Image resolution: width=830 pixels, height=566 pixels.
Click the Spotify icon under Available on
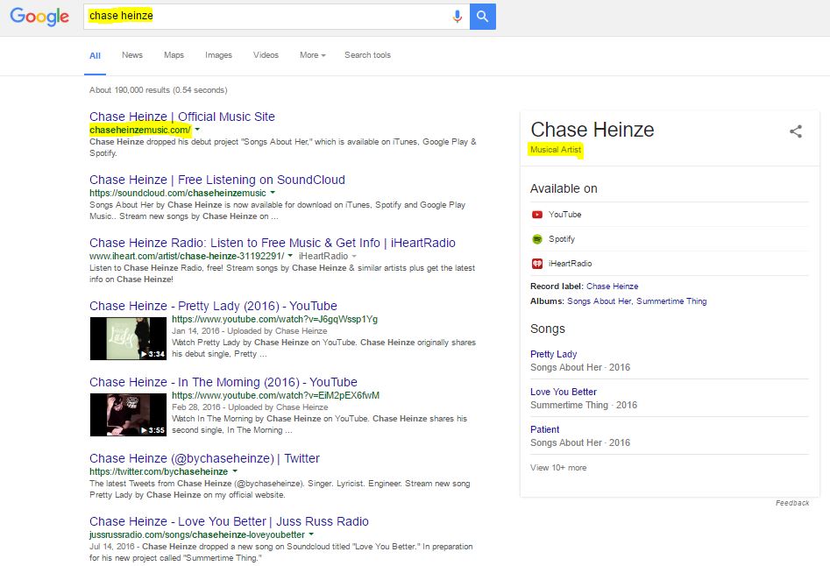[536, 239]
